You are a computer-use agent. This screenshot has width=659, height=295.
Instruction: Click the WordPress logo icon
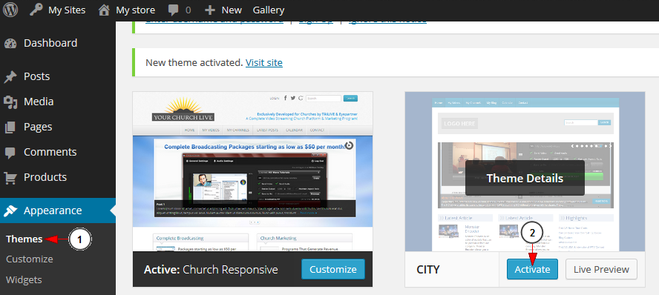10,10
